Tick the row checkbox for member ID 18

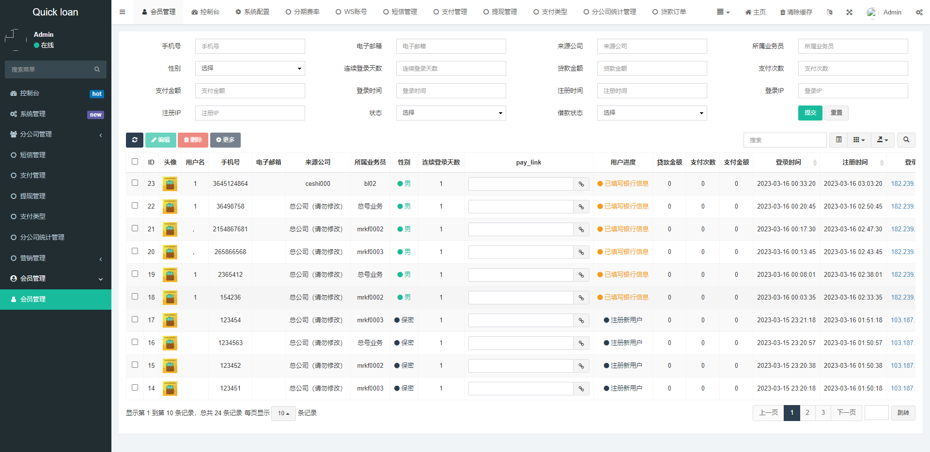[x=135, y=296]
